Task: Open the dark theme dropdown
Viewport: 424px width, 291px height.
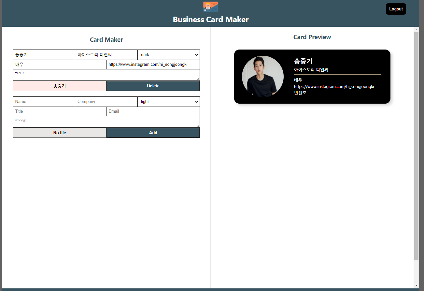Action: (168, 54)
